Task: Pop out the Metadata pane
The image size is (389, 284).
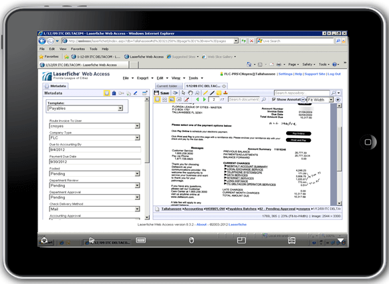Action: click(144, 93)
